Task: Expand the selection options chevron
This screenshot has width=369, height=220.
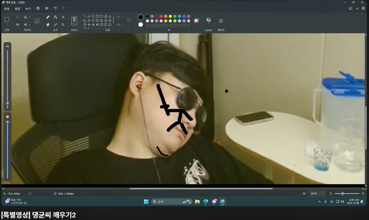Action: (x=7, y=24)
